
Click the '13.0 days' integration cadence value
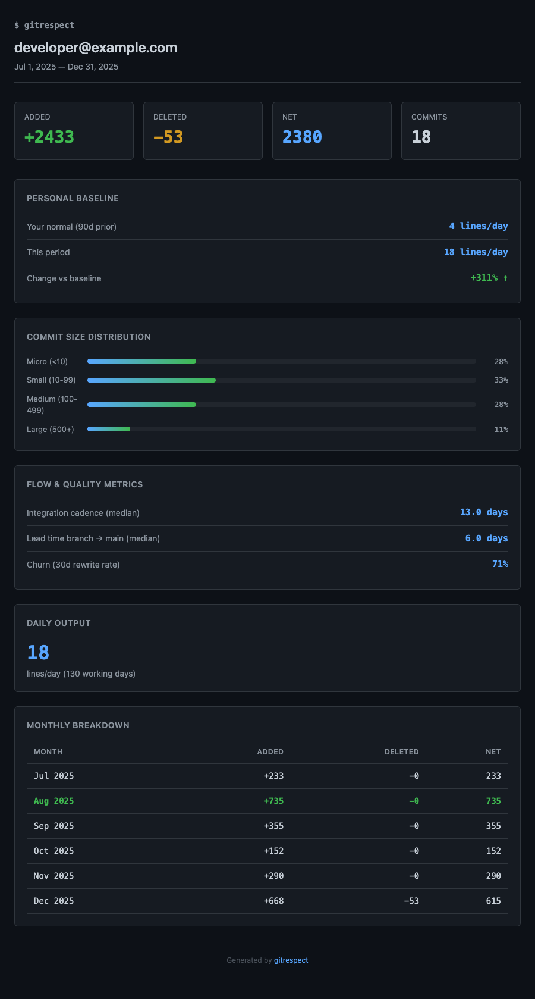pos(484,512)
